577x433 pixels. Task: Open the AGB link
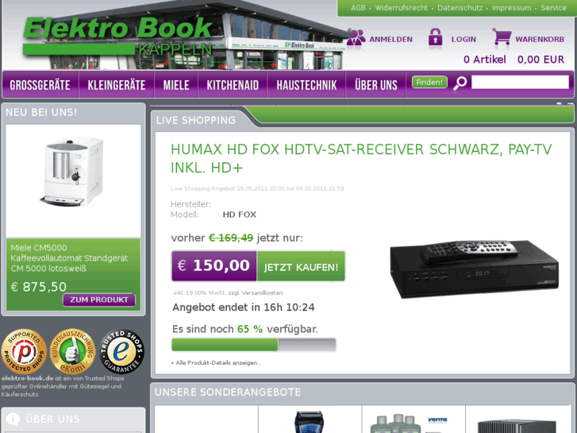(358, 8)
